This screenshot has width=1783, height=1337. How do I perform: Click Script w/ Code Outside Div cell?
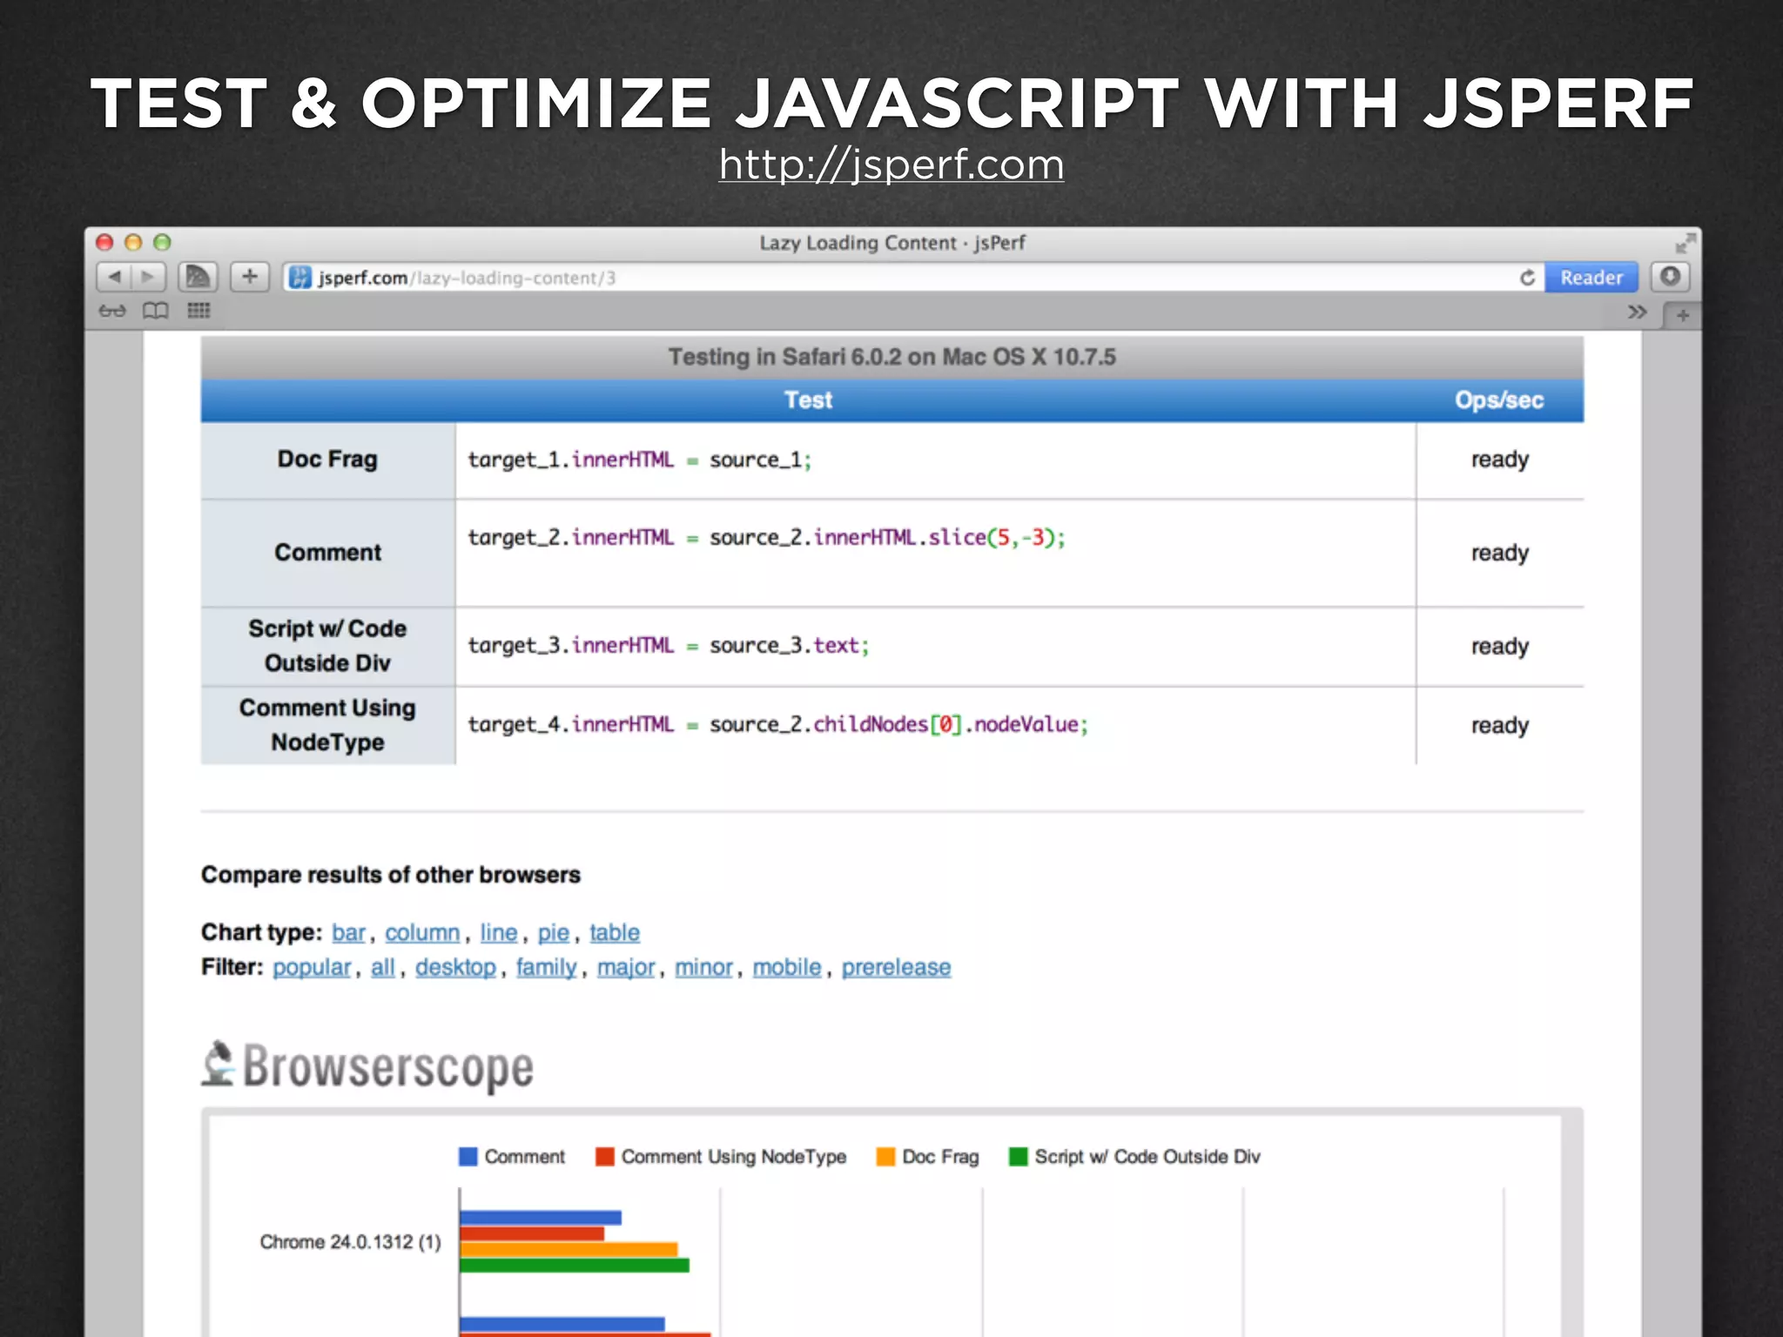[x=327, y=646]
